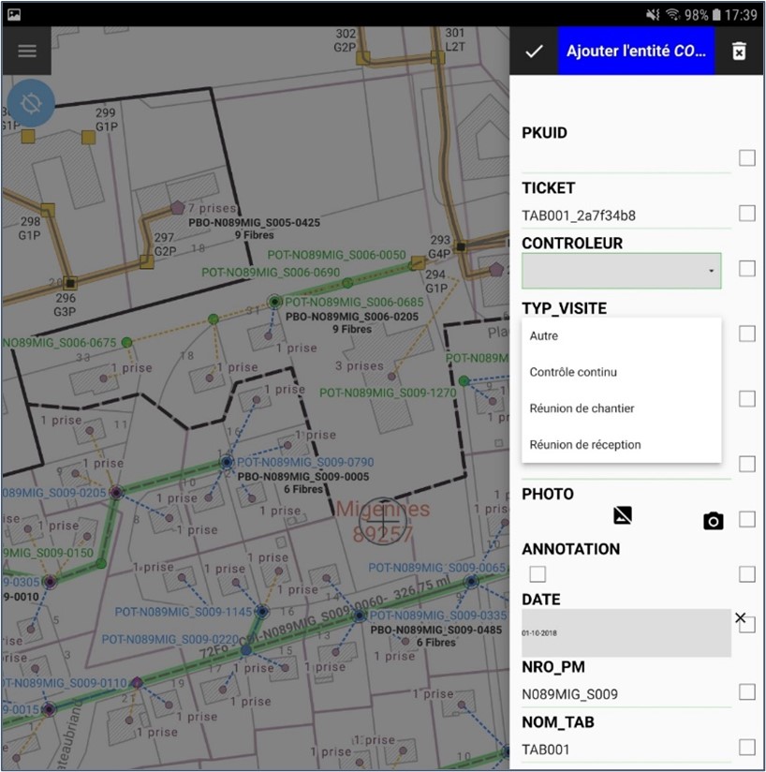Edit the NRO_PM field N089MIG_S009
This screenshot has width=766, height=772.
click(x=626, y=694)
